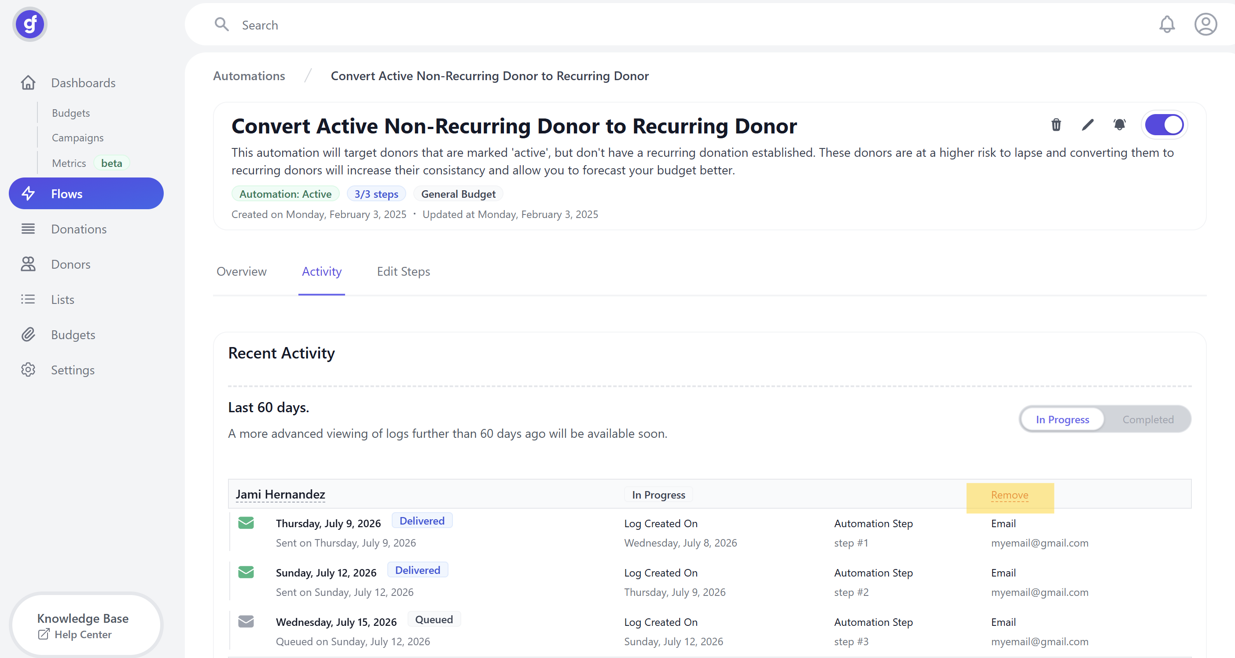Open Dashboards in the sidebar
Image resolution: width=1235 pixels, height=658 pixels.
pos(84,83)
